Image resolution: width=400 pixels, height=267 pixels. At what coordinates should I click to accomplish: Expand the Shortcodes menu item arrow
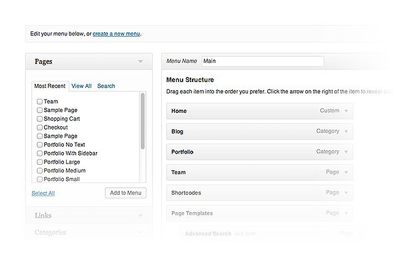coord(346,193)
